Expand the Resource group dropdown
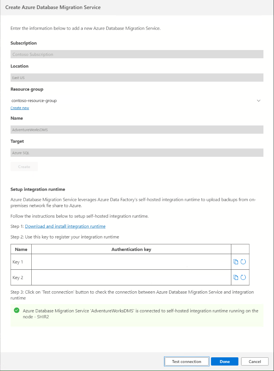 (x=258, y=100)
